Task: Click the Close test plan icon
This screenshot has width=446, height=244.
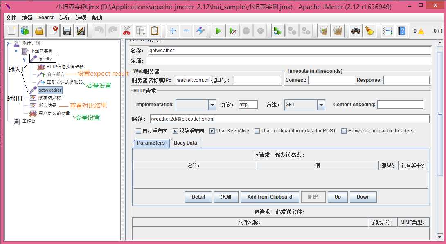Action: point(53,30)
